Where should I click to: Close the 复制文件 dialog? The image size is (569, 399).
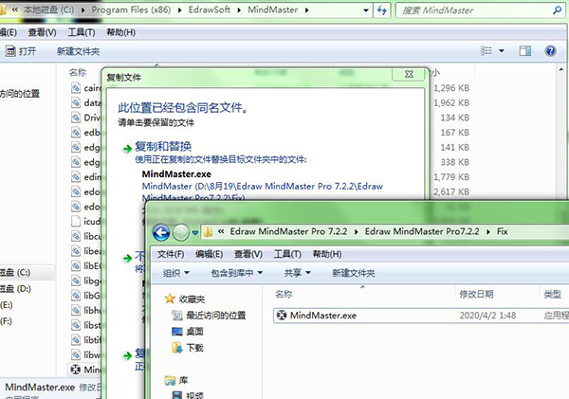409,74
